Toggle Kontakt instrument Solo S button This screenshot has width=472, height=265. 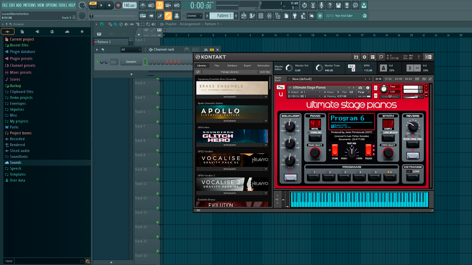tap(376, 88)
